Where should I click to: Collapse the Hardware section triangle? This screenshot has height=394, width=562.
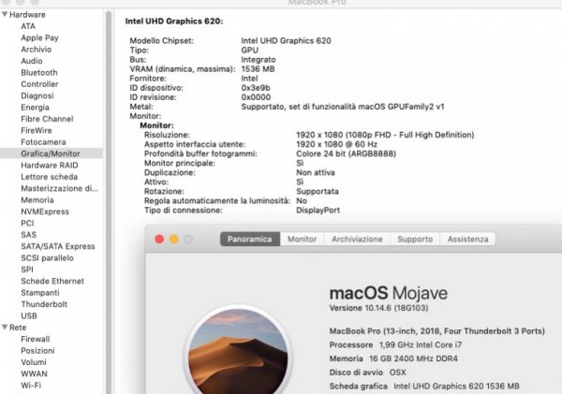tap(5, 14)
